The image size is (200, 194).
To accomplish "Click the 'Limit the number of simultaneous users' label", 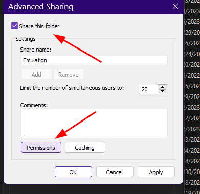I will coord(72,88).
